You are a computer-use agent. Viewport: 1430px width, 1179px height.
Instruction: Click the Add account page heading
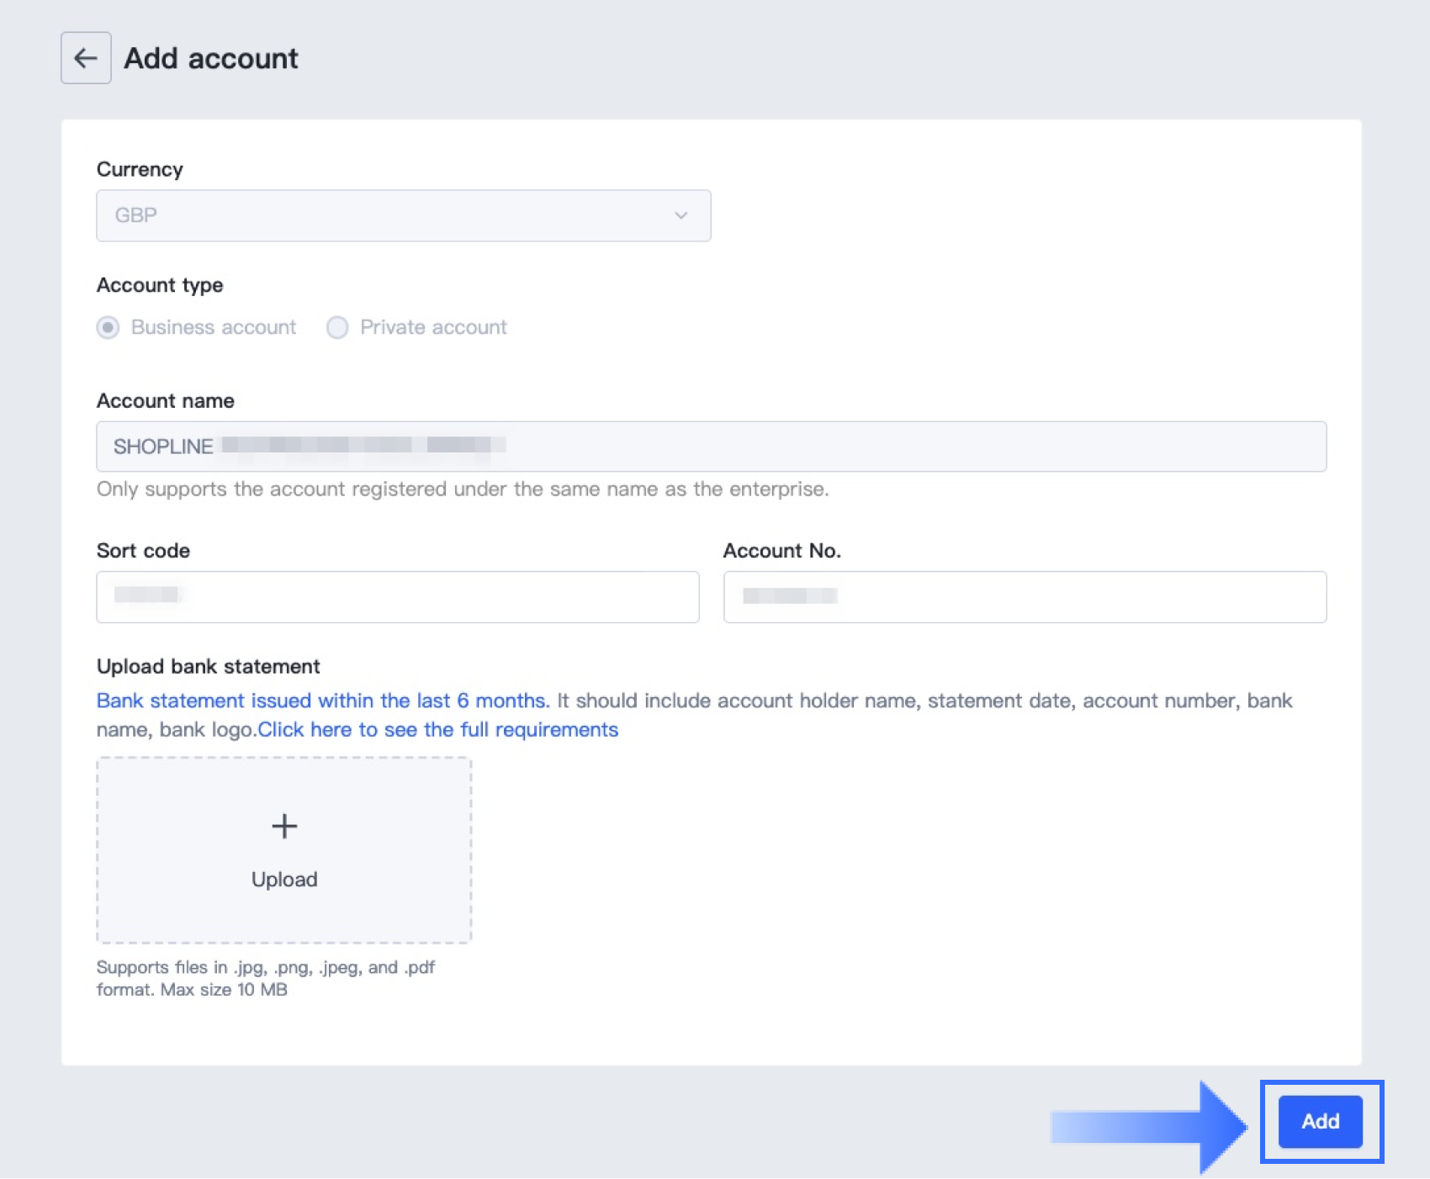tap(211, 58)
